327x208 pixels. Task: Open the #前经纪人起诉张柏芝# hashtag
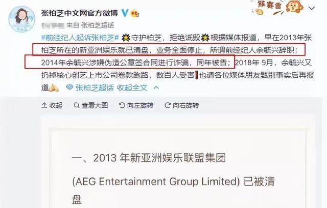click(x=80, y=38)
